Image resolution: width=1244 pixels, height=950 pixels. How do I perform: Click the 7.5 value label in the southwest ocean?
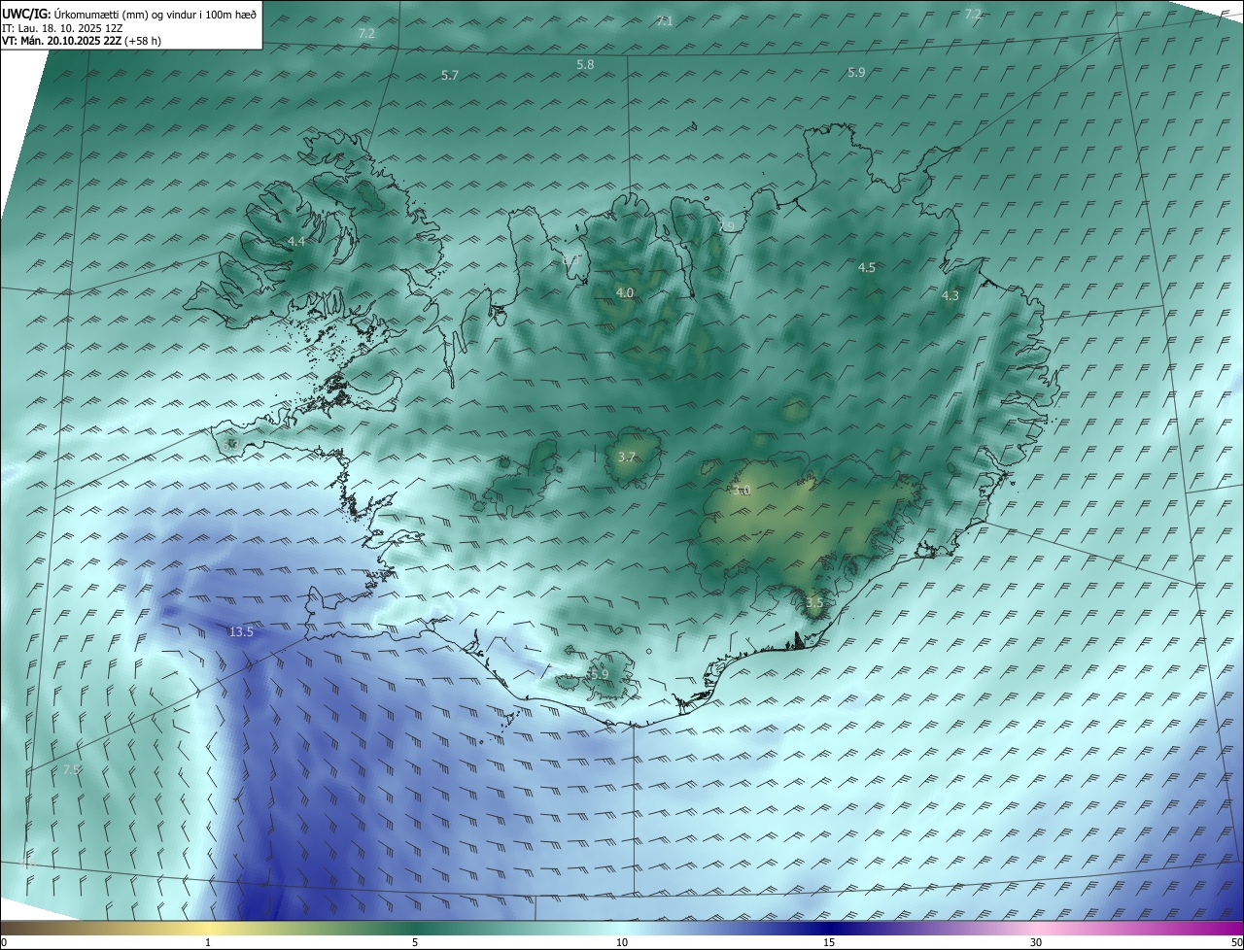coord(72,769)
